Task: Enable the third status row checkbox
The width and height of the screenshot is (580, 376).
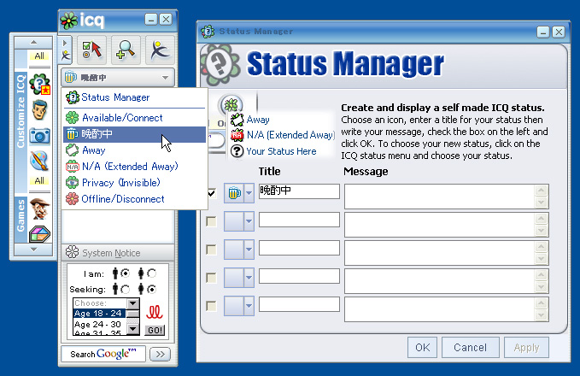Action: (211, 250)
